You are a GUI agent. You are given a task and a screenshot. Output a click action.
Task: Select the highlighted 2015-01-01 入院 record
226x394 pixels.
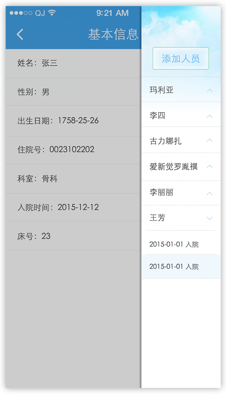click(x=181, y=266)
